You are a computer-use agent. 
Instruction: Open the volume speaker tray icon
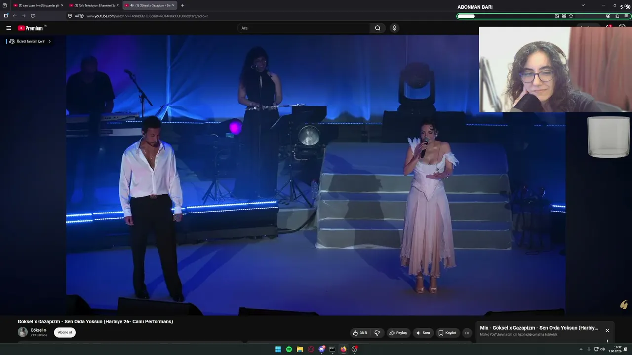click(x=602, y=349)
